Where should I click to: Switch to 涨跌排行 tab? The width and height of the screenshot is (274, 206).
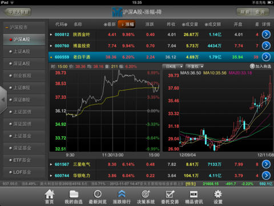pyautogui.click(x=122, y=196)
